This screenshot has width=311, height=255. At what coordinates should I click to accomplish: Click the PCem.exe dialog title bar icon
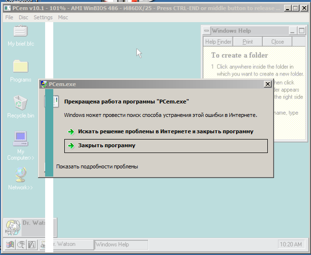pos(44,84)
